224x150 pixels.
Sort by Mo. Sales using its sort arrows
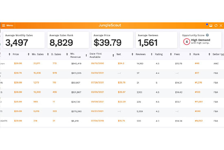pos(48,54)
